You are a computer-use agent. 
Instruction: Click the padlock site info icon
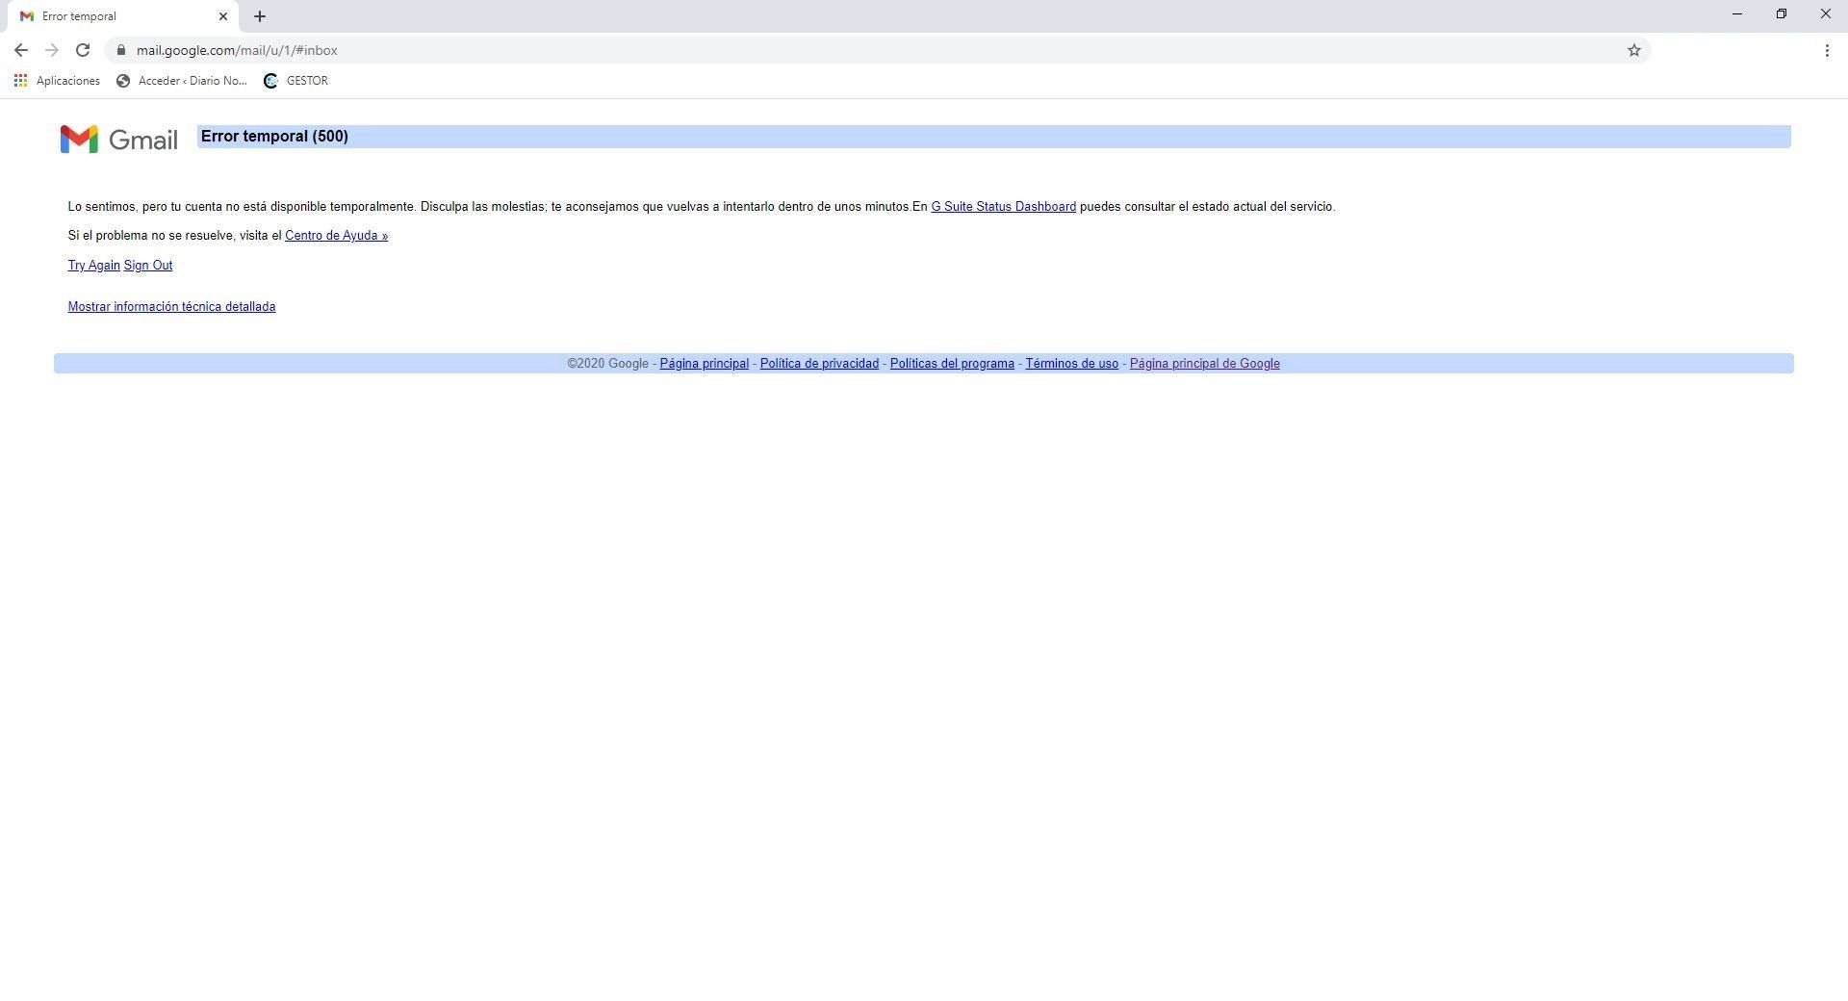pos(121,50)
